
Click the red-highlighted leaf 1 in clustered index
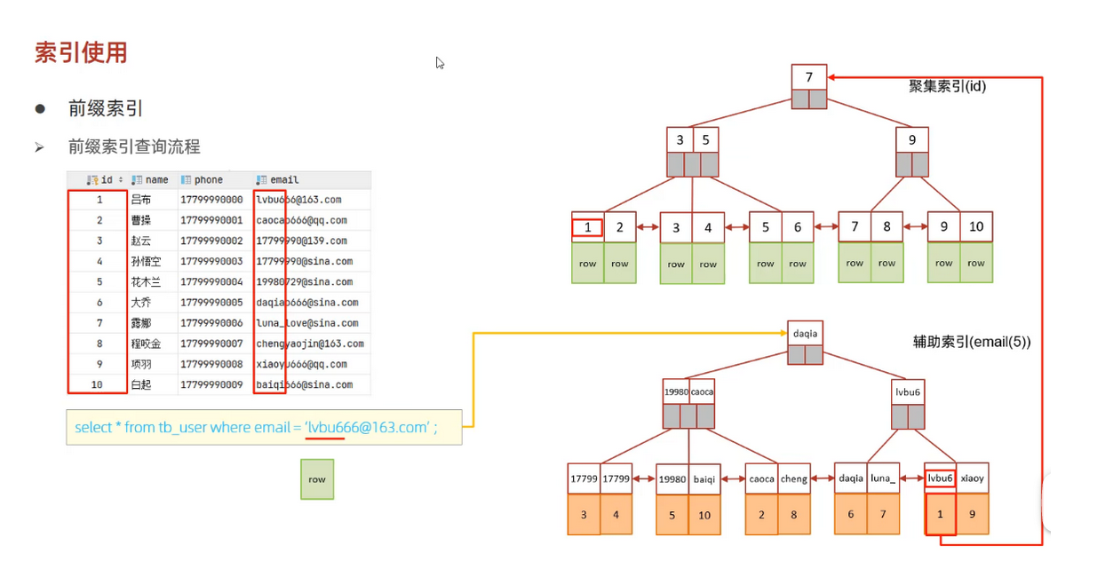587,227
